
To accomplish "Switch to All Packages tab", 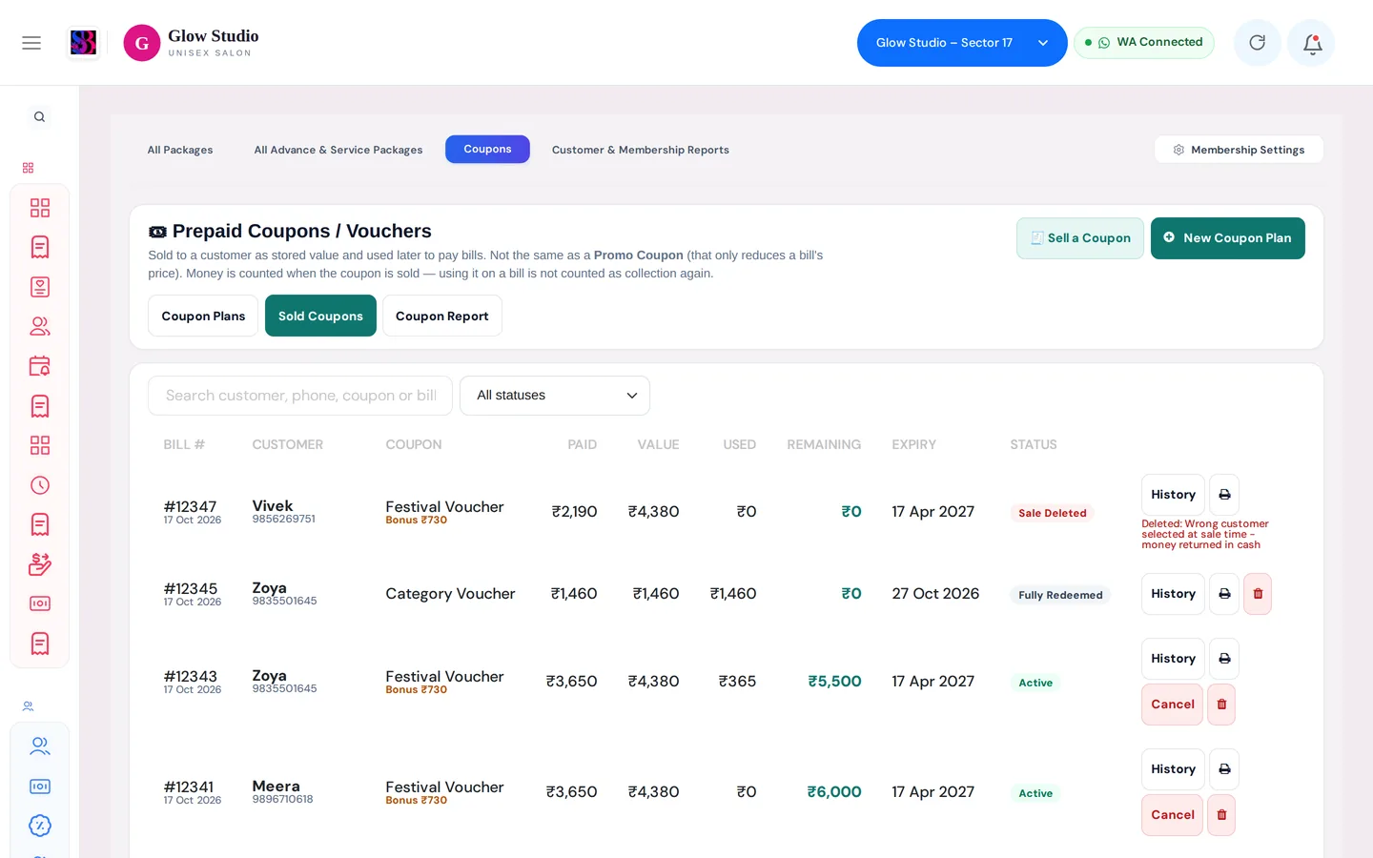I will [180, 150].
